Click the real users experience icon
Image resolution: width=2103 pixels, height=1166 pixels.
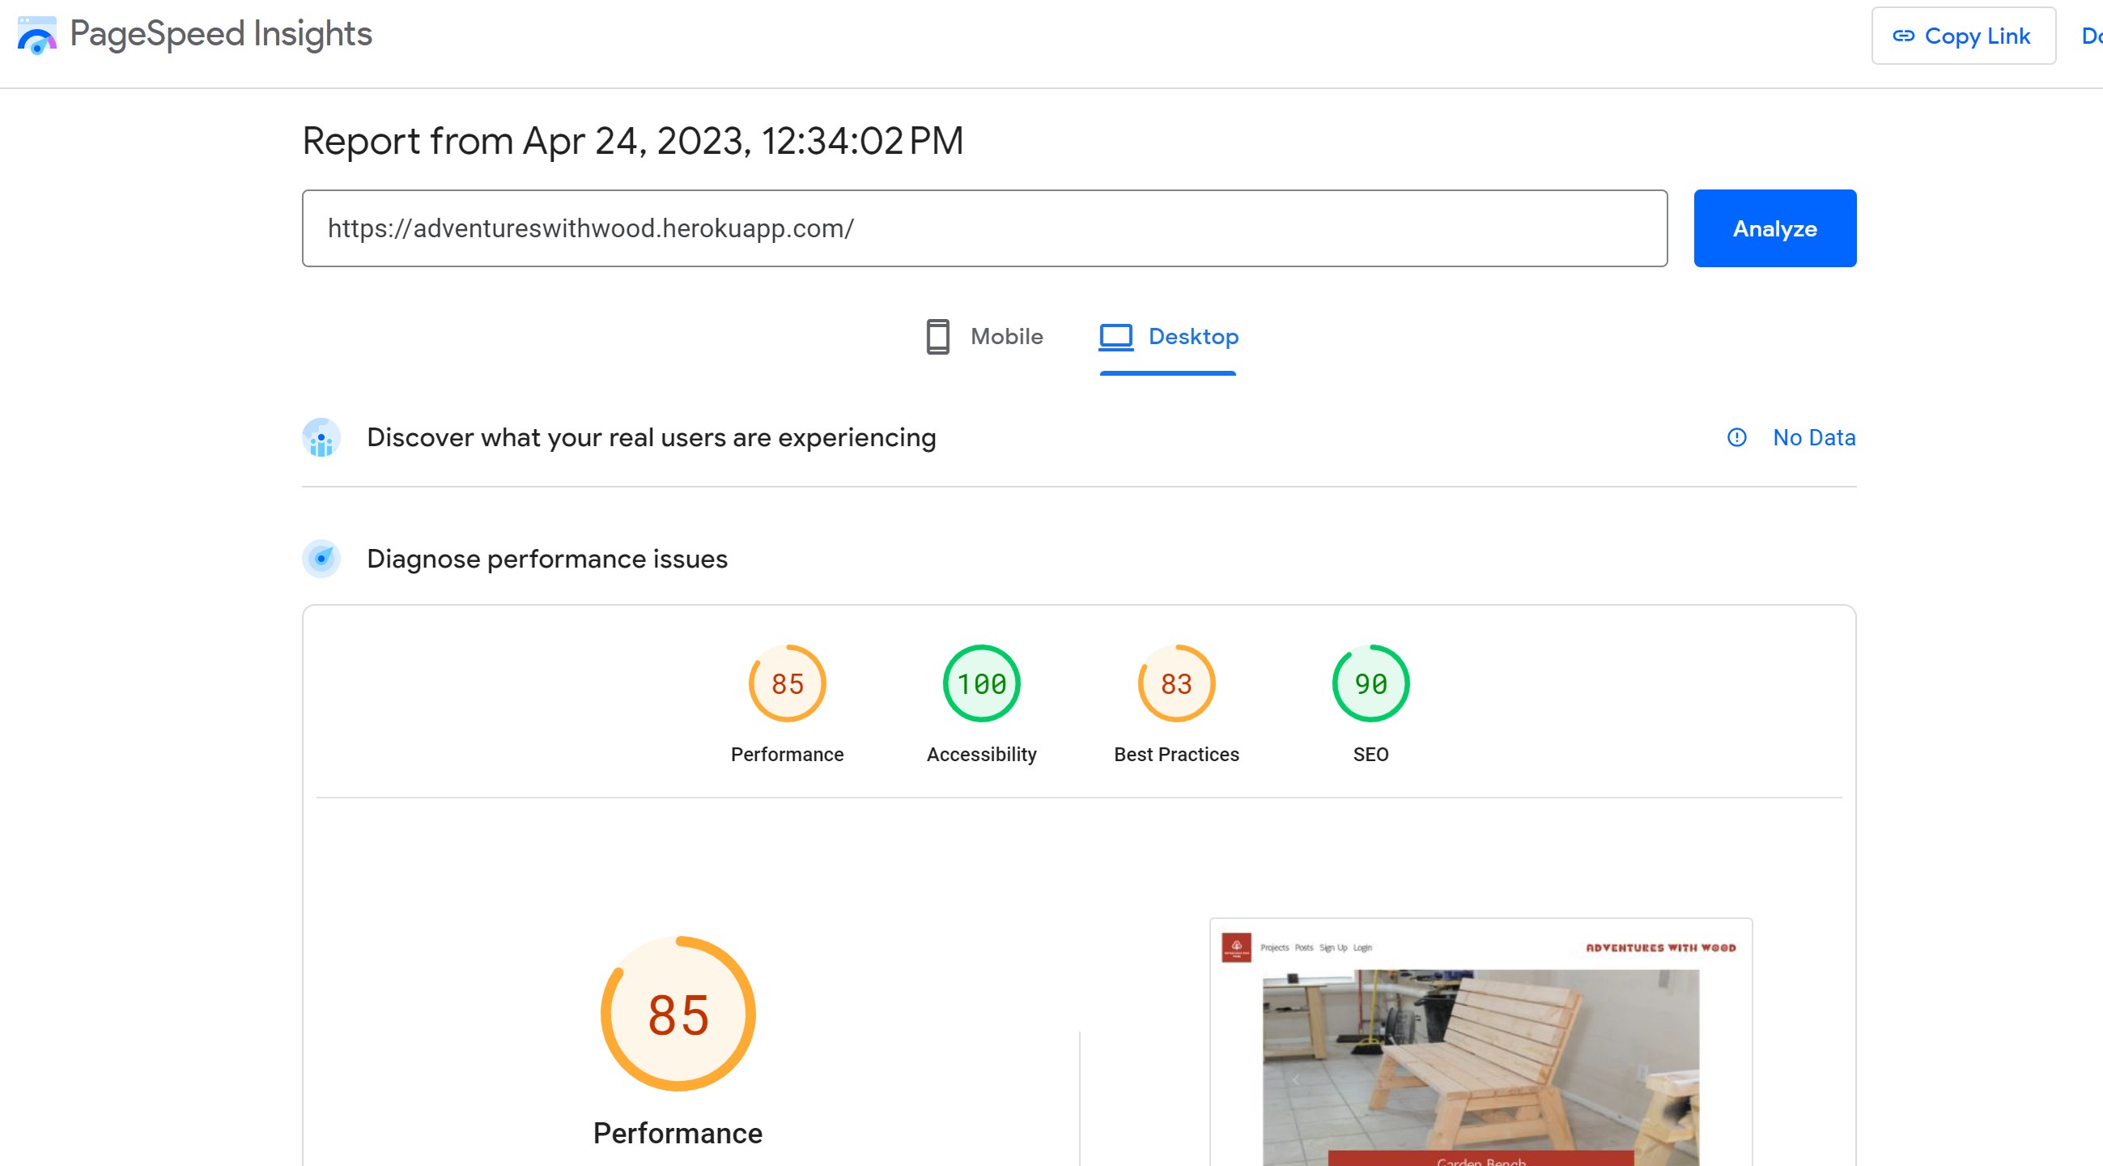coord(321,439)
